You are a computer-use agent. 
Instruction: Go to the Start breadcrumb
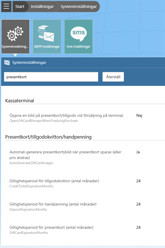(20, 7)
